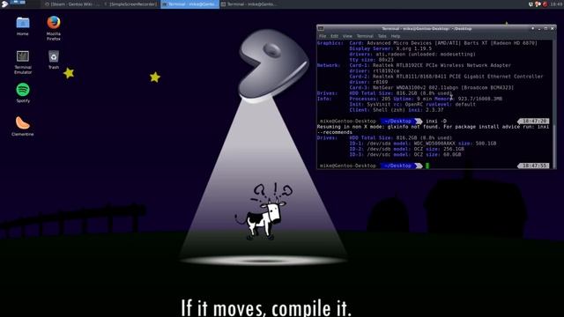Launch Mozilla Firefox from the desktop
This screenshot has width=564, height=317.
coord(54,27)
